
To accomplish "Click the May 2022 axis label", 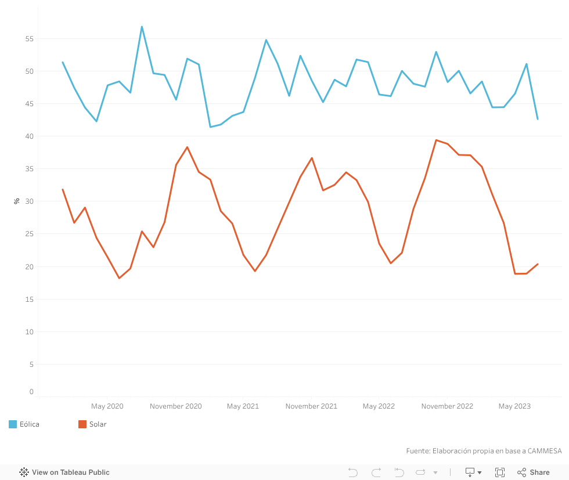I will (x=379, y=406).
